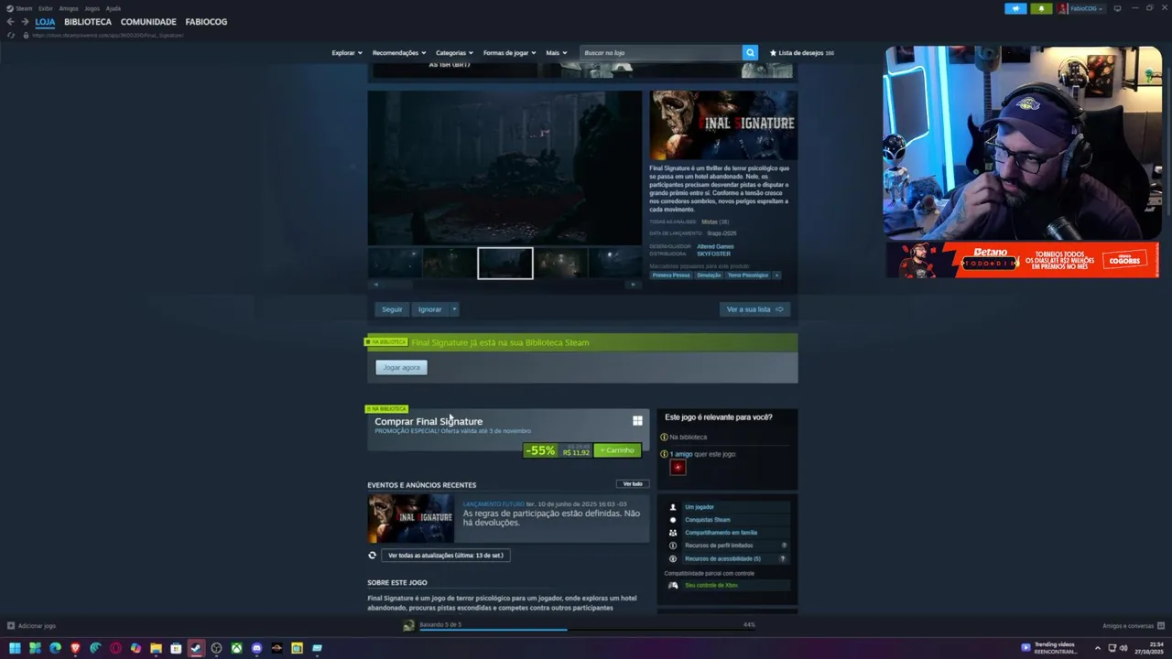This screenshot has width=1172, height=659.
Task: Click the store search magnifier button
Action: (750, 53)
